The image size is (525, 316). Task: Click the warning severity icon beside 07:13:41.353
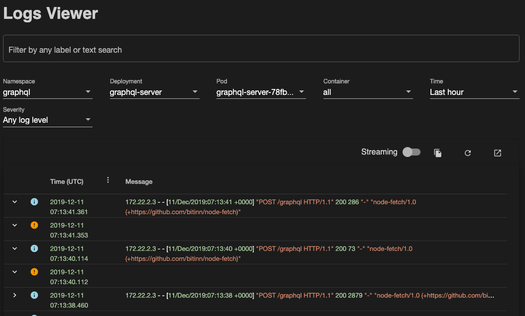[x=34, y=225]
